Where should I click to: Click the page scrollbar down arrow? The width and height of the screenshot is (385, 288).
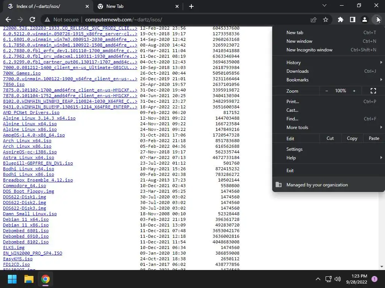coord(382,267)
